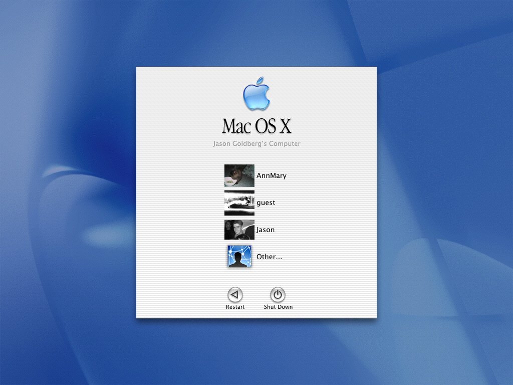Viewport: 513px width, 385px height.
Task: Click the Restart label text
Action: pos(235,306)
